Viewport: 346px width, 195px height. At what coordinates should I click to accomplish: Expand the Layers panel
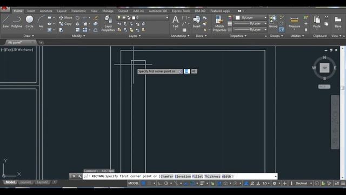pyautogui.click(x=135, y=36)
